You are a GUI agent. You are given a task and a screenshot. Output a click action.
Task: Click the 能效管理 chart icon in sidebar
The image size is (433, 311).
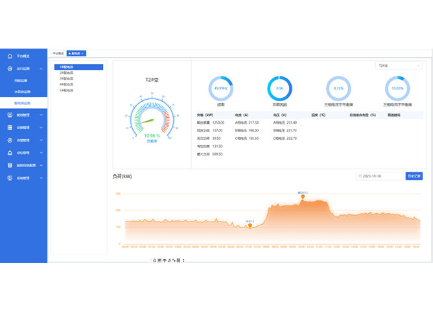click(x=9, y=115)
